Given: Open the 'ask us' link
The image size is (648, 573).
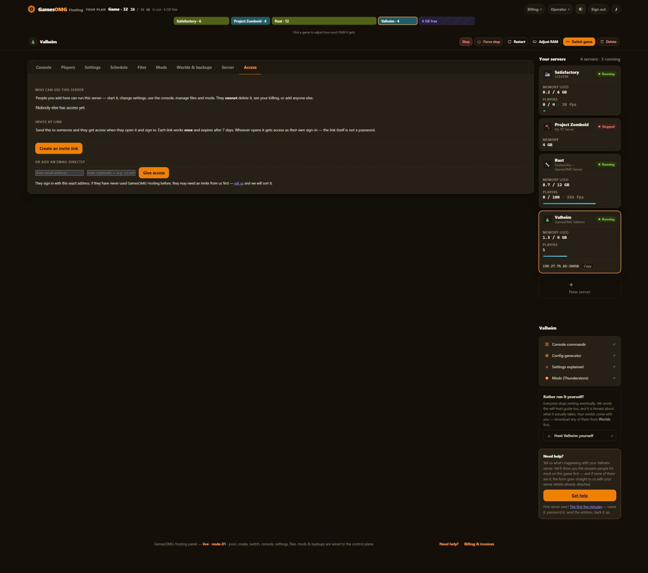Looking at the screenshot, I should click(x=239, y=183).
